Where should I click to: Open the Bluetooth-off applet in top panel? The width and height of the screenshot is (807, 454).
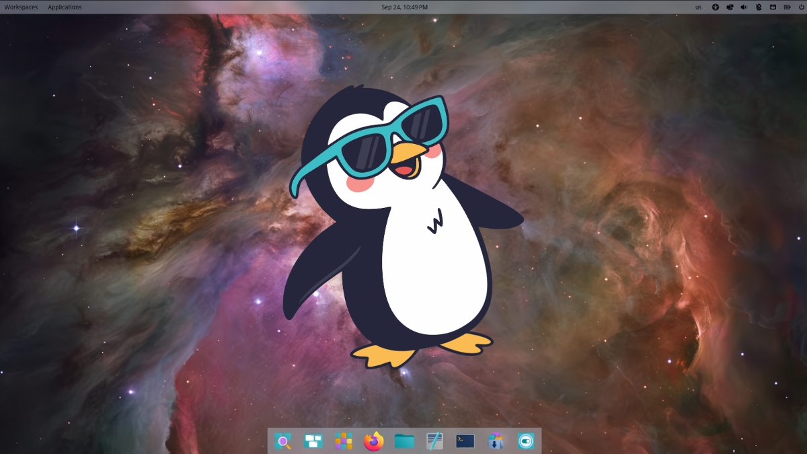[759, 7]
